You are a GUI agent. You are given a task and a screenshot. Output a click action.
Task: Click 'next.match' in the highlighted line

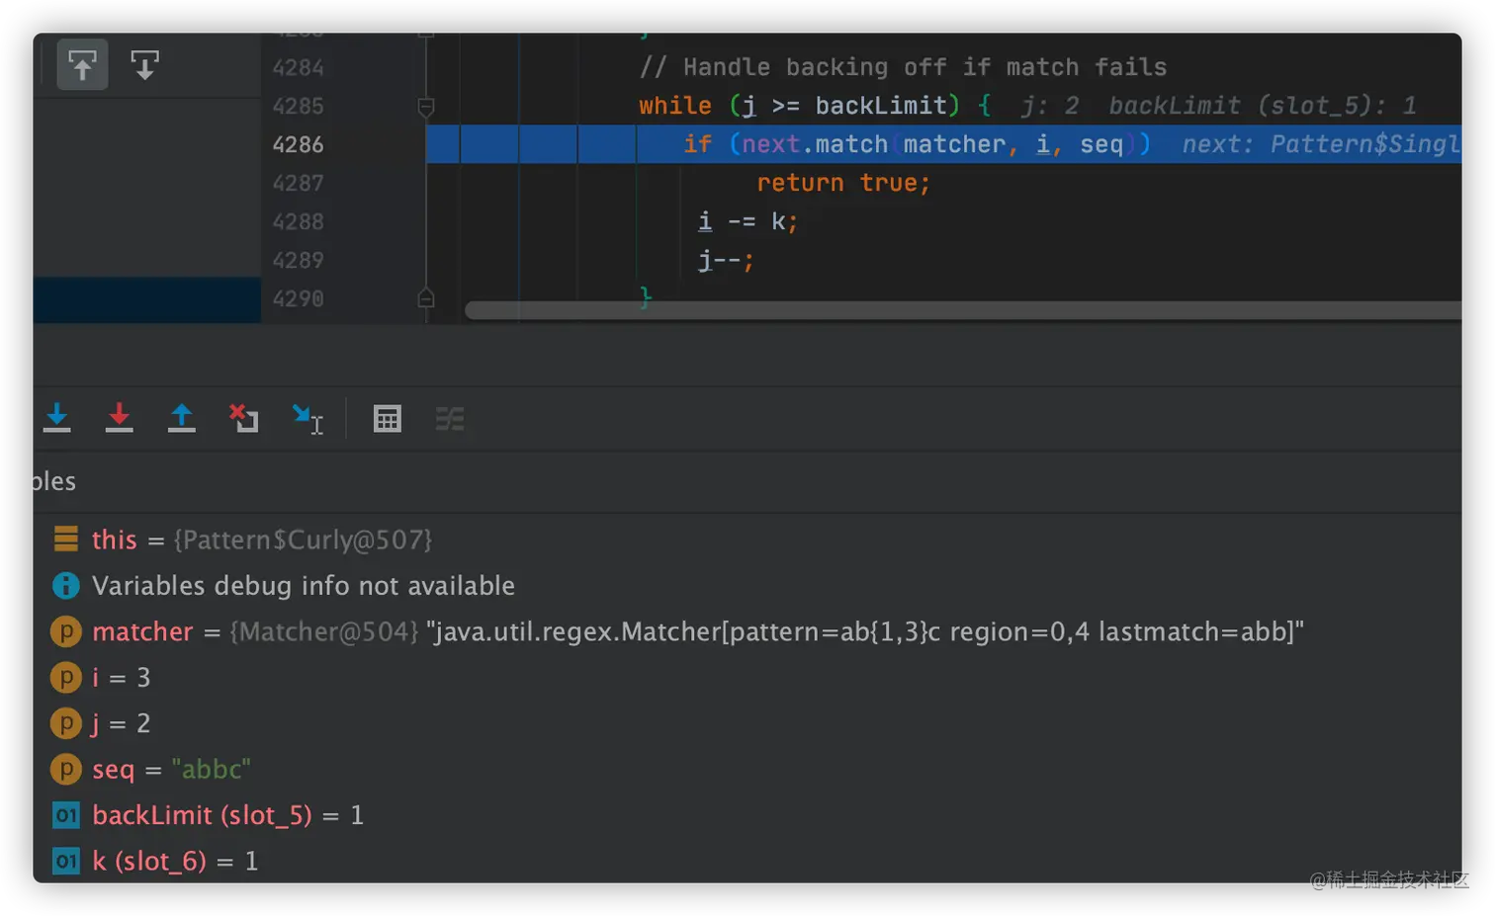click(x=815, y=144)
